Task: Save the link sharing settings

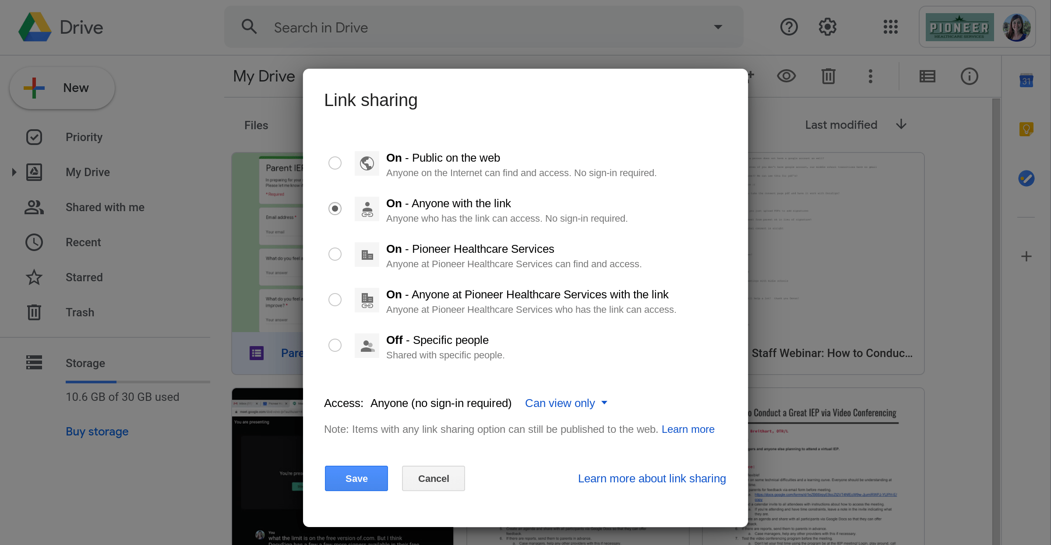Action: (x=356, y=478)
